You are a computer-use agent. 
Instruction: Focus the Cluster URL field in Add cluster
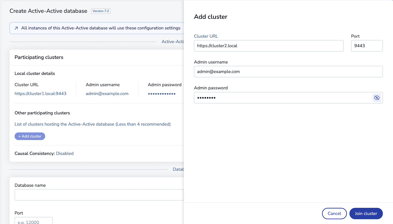[268, 46]
